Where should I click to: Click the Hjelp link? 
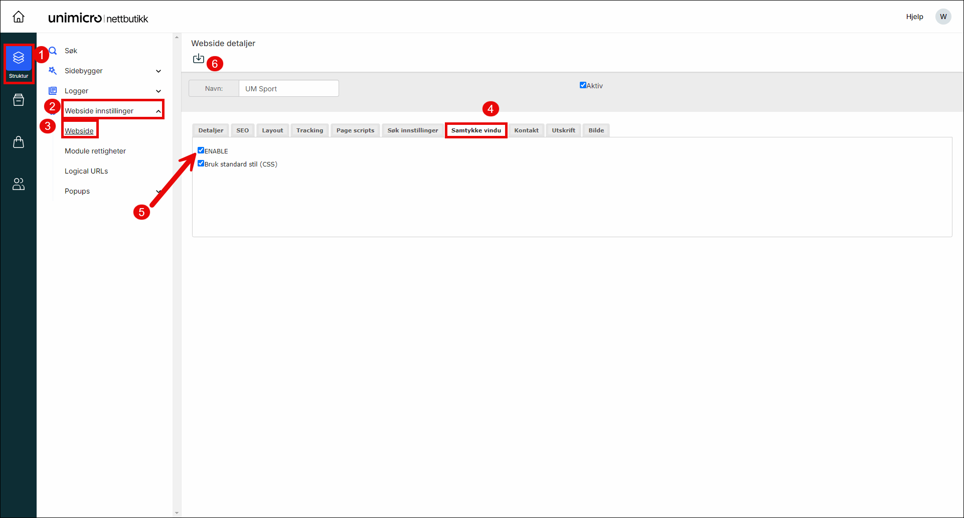pyautogui.click(x=914, y=17)
